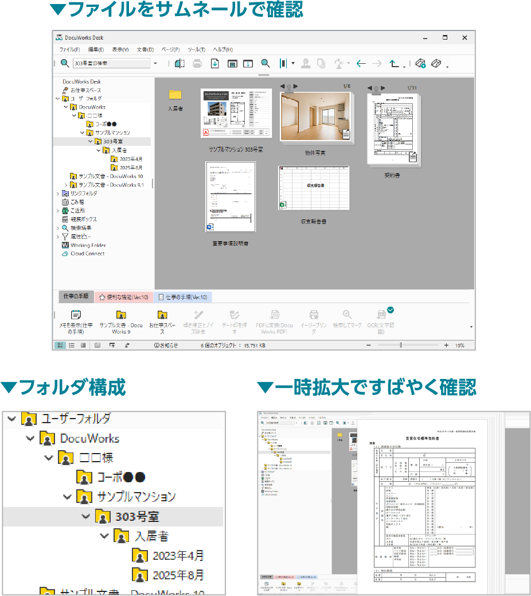Click the メモを表示 task icon
Image resolution: width=531 pixels, height=596 pixels.
[76, 315]
